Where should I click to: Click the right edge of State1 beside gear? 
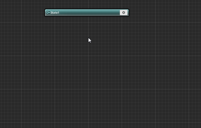(128, 13)
